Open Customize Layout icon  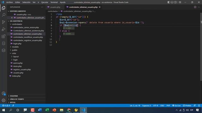coord(180,2)
